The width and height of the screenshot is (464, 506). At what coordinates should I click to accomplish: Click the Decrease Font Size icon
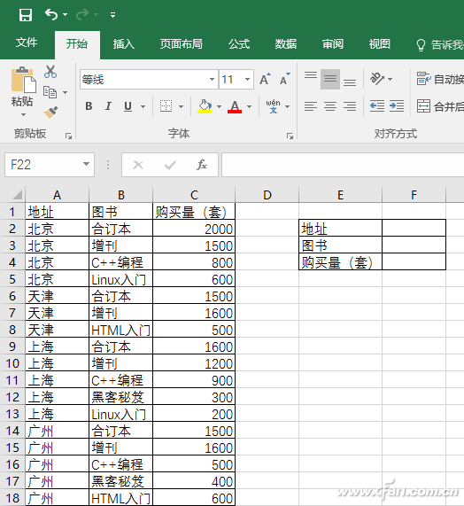click(285, 79)
